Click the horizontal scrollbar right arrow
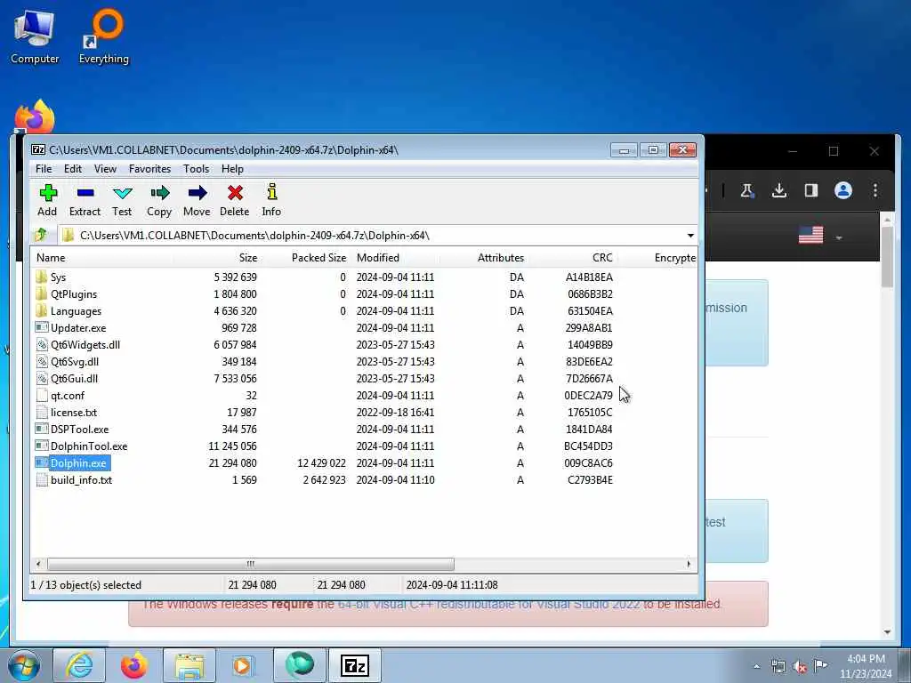The width and height of the screenshot is (911, 683). (689, 564)
